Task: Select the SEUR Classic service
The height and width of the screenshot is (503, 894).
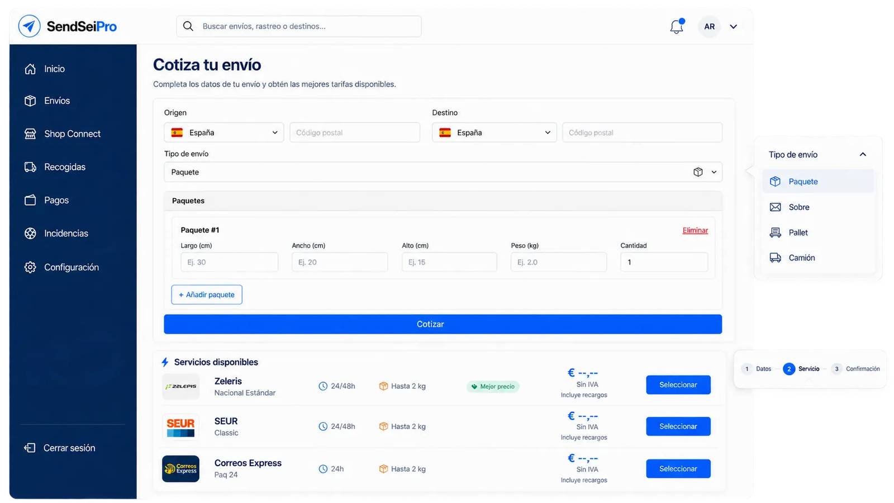Action: pos(678,426)
